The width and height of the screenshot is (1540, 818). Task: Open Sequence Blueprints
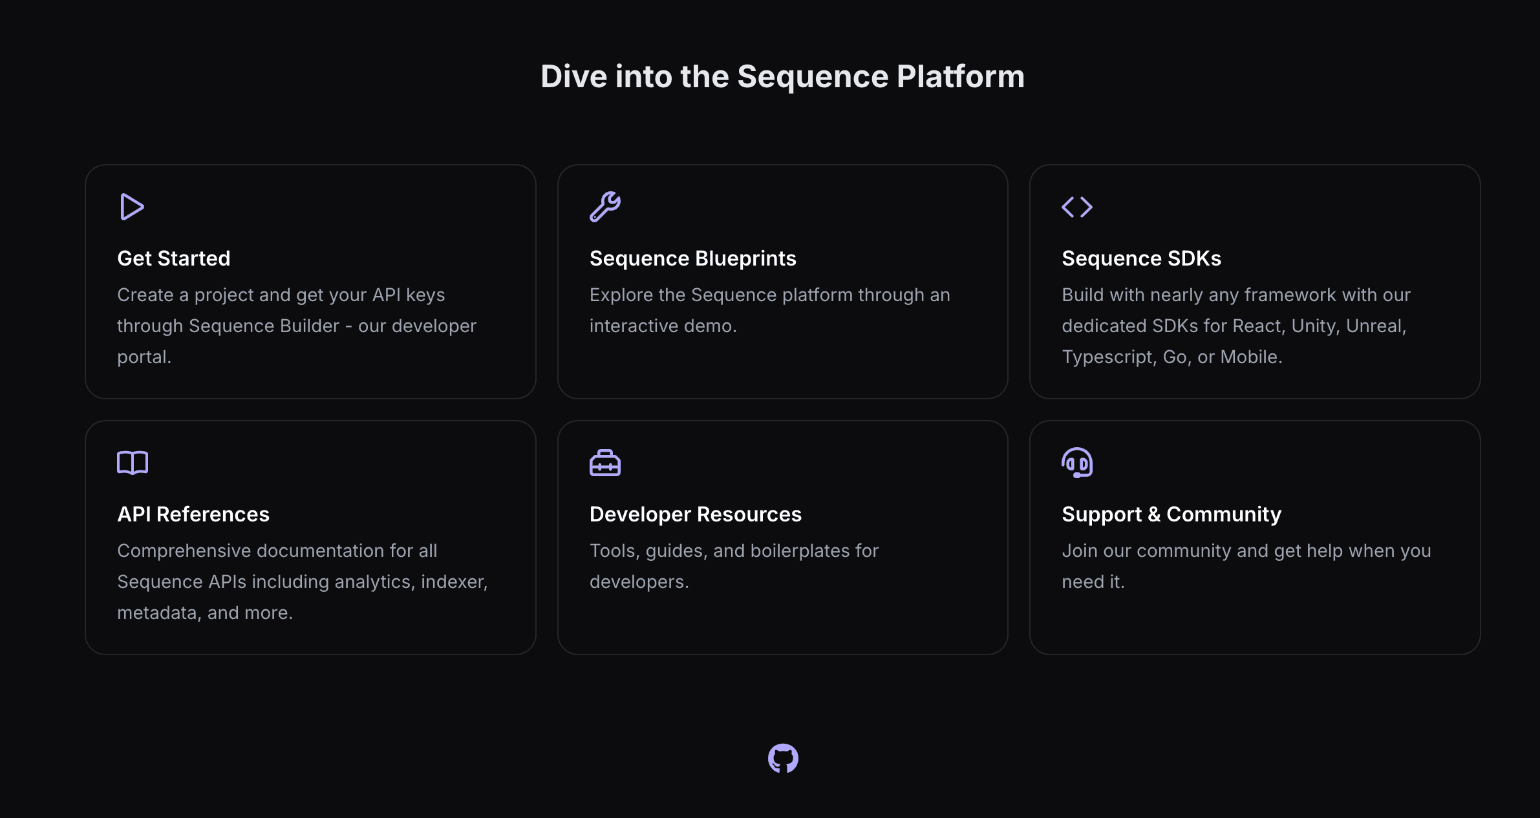[692, 258]
